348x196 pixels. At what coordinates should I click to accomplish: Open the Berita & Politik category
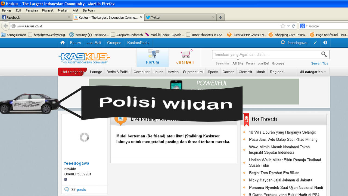(118, 72)
